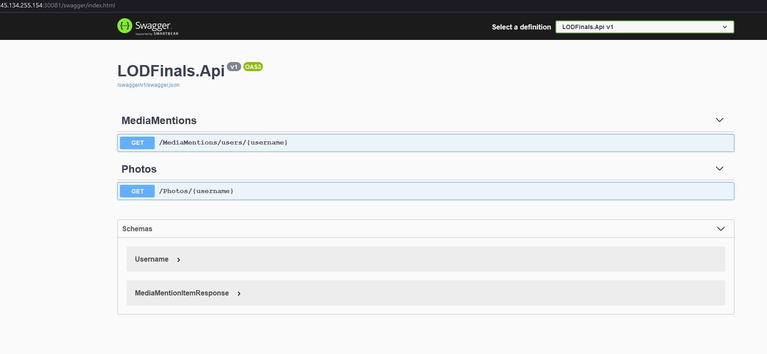Viewport: 767px width, 354px height.
Task: Click GET badge for /Photos/{username}
Action: [x=137, y=191]
